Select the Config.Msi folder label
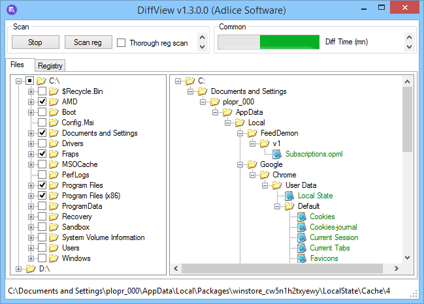The height and width of the screenshot is (304, 424). (x=78, y=123)
